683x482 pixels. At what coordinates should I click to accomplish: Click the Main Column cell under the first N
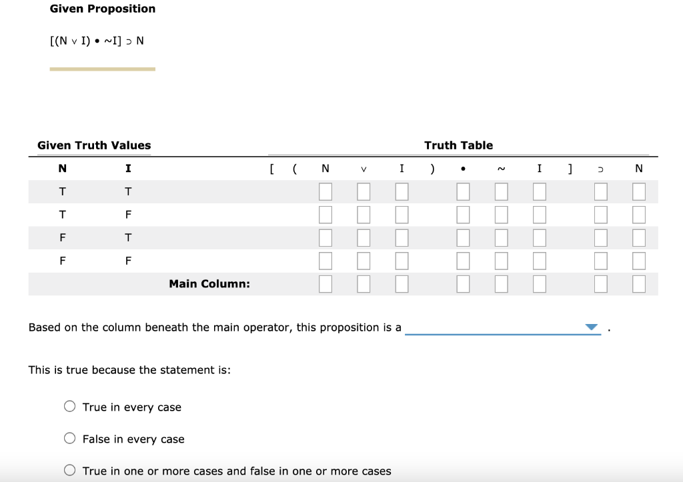tap(325, 284)
